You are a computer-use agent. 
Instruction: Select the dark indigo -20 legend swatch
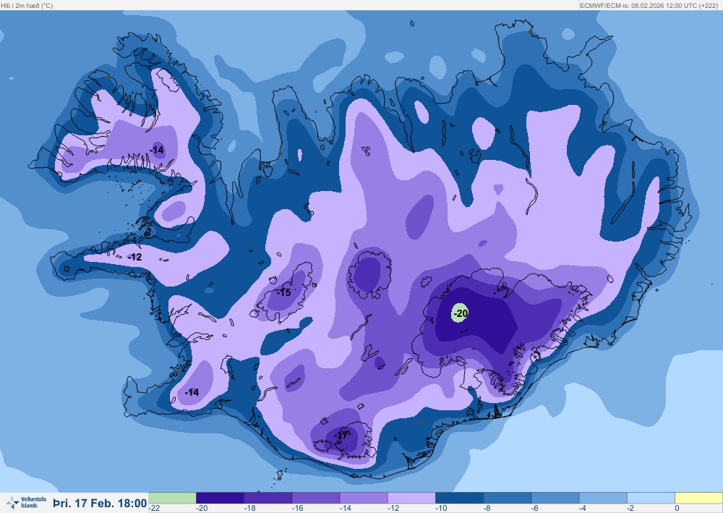(x=220, y=498)
